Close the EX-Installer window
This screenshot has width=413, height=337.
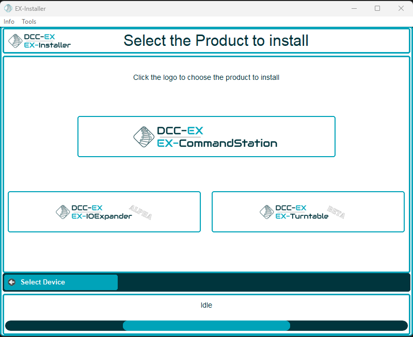click(401, 8)
